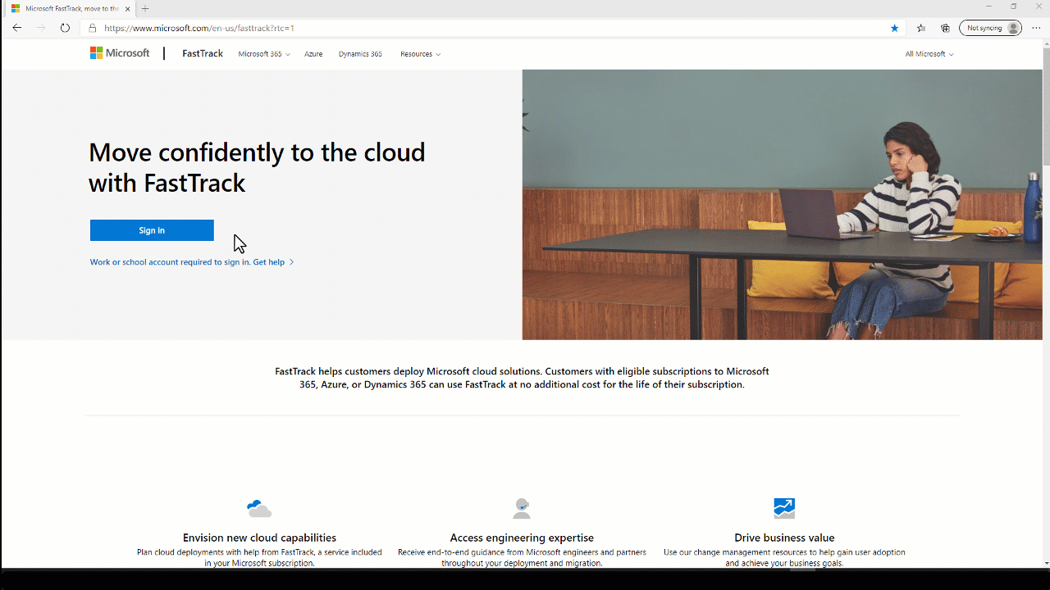1050x590 pixels.
Task: View site security via the lock icon
Action: tap(91, 27)
